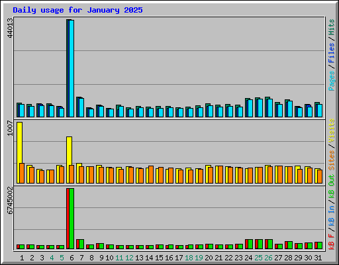Click day label 20 on x-axis
Screen dimensions: 339x265
point(209,258)
